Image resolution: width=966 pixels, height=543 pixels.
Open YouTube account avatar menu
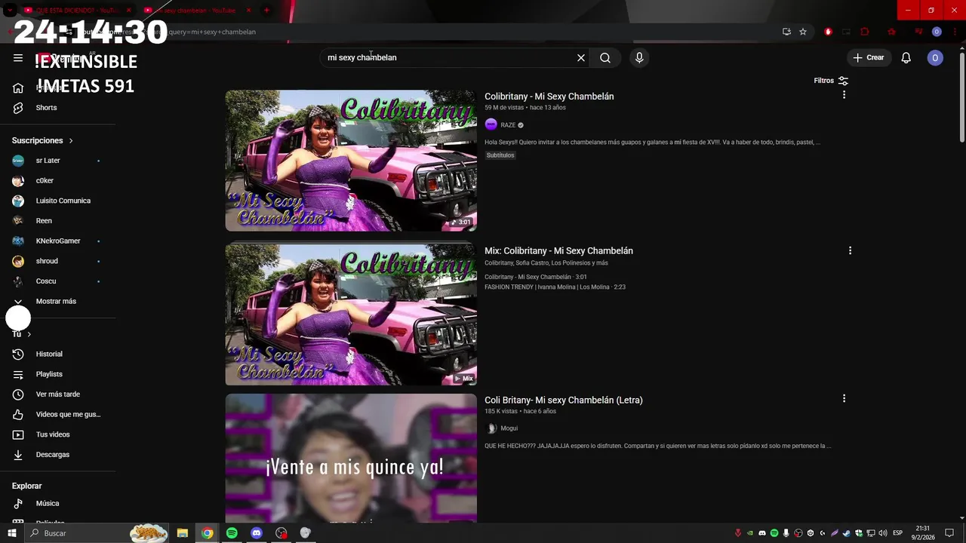click(x=935, y=57)
